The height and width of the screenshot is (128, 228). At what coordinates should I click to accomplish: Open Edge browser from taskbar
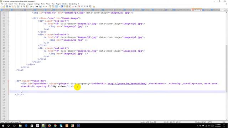[x=26, y=126]
